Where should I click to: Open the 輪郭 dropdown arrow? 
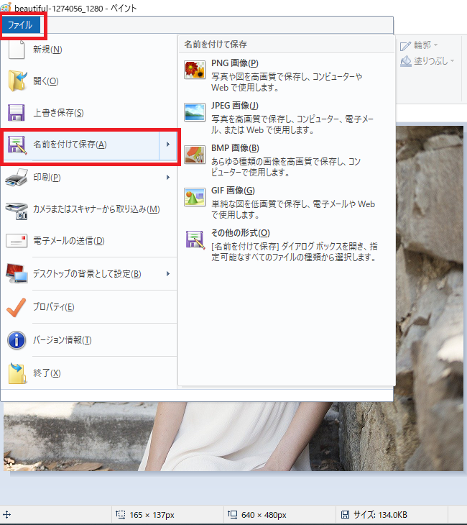coord(436,45)
